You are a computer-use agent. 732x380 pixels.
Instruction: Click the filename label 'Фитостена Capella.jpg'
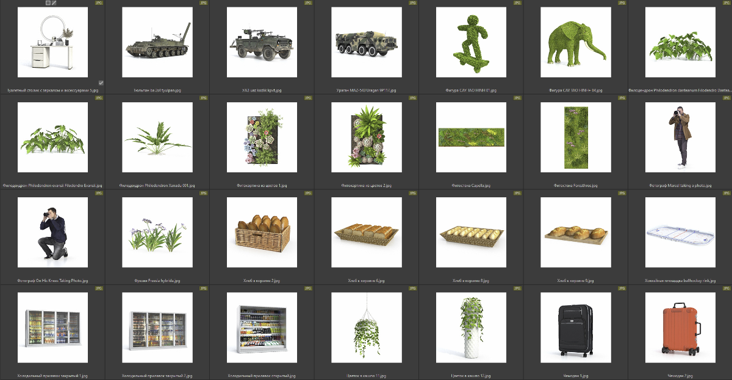[x=471, y=185]
